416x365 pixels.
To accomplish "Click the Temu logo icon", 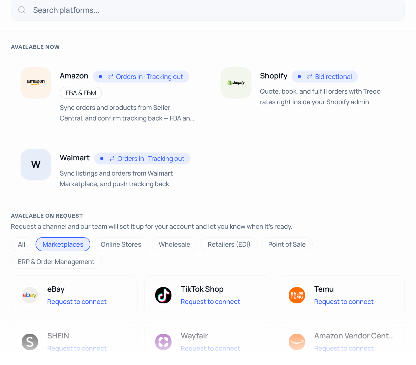I will pyautogui.click(x=297, y=295).
